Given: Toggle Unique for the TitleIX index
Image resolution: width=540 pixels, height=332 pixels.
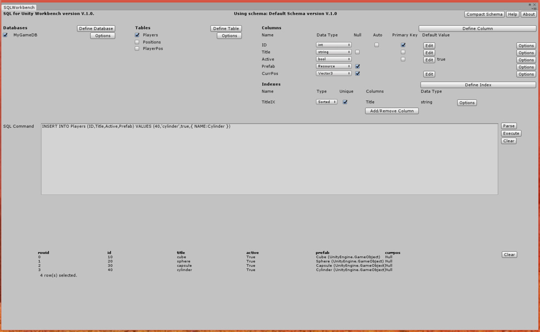Looking at the screenshot, I should tap(345, 102).
